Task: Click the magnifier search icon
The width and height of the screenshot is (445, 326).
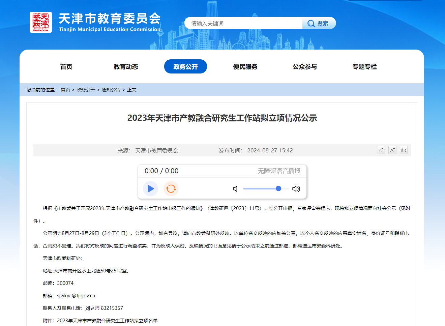Action: click(x=311, y=23)
